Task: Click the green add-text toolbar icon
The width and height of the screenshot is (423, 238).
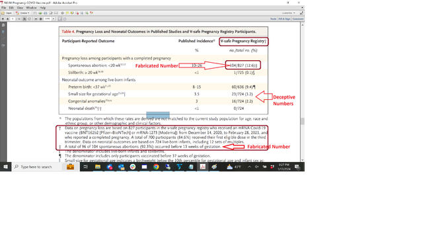Action: point(87,13)
